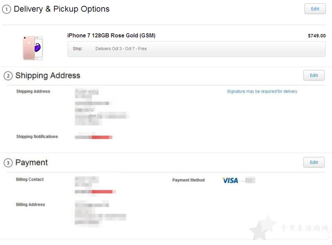Screen dimensions: 332x245
Task: Click the $749.00 price text
Action: pos(317,36)
